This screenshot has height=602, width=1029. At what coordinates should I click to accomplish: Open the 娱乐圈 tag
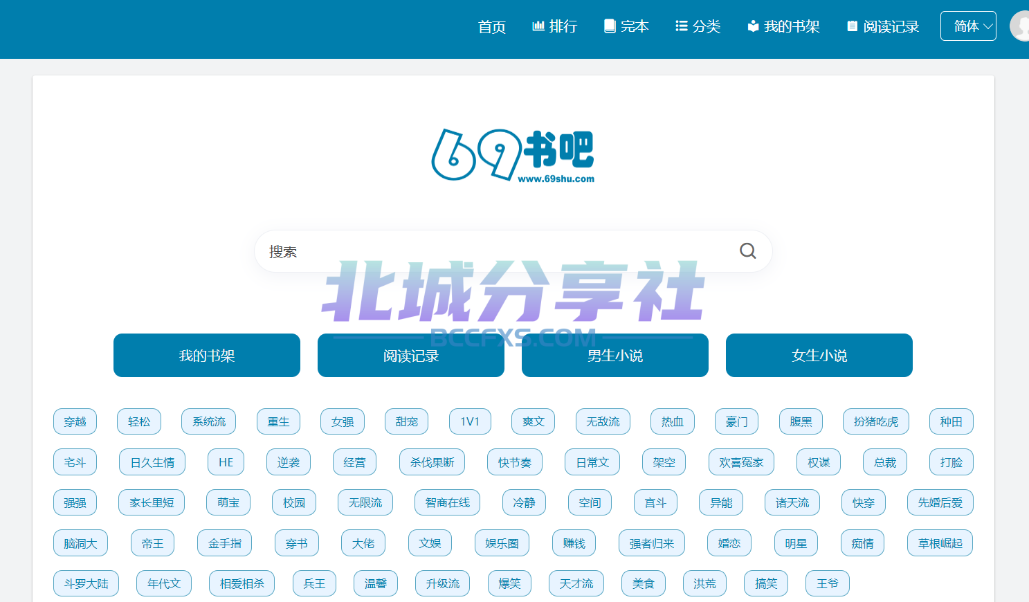502,543
